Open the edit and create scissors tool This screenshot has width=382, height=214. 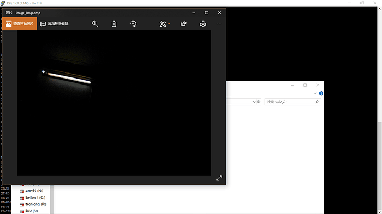(x=163, y=24)
